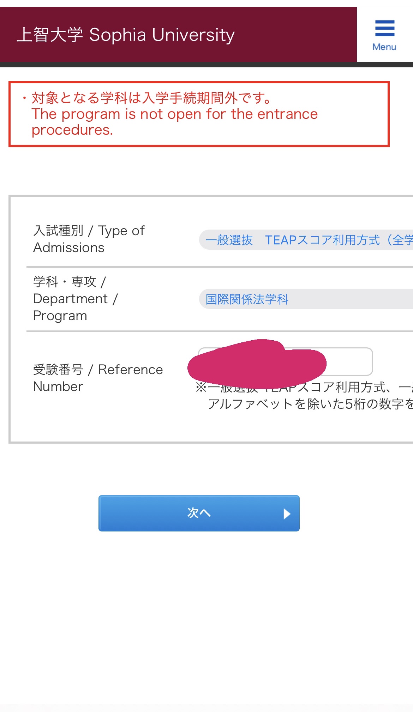Click the red bullet point in the error box
This screenshot has width=413, height=712.
(24, 98)
